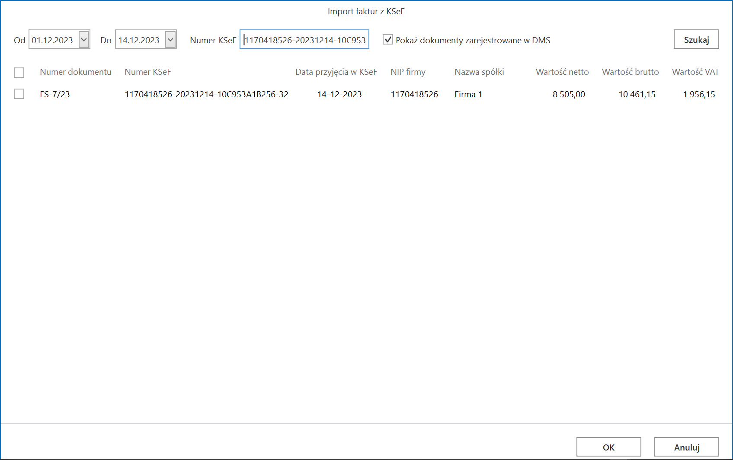The width and height of the screenshot is (733, 460).
Task: Open the Od date dropdown arrow
Action: (x=84, y=40)
